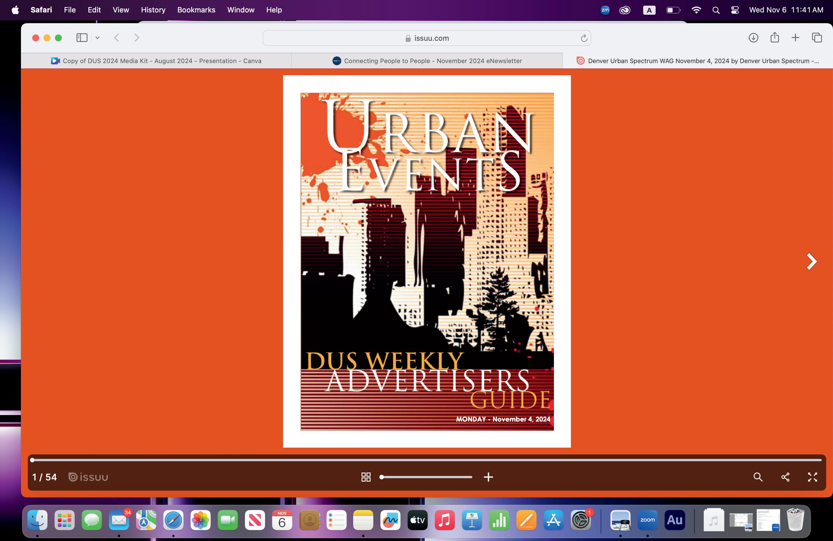Image resolution: width=833 pixels, height=541 pixels.
Task: Click the zoom in plus icon
Action: tap(488, 477)
